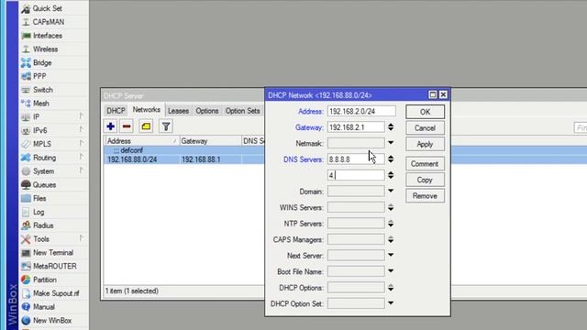This screenshot has height=330, width=587.
Task: Switch to the Networks tab
Action: [147, 110]
